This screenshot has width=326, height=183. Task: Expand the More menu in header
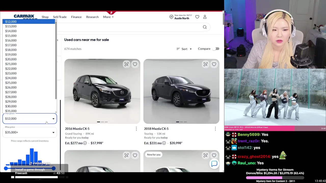point(108,17)
